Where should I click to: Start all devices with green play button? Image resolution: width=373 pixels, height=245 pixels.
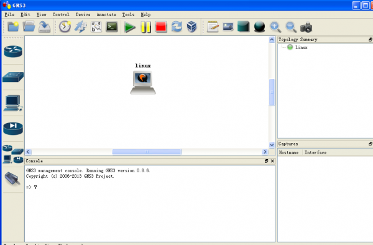[130, 27]
